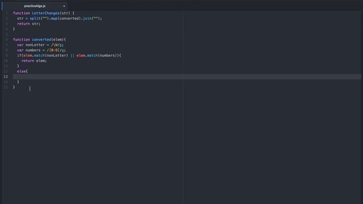363x204 pixels.
Task: Click the function name LetterChanges
Action: pyautogui.click(x=45, y=13)
